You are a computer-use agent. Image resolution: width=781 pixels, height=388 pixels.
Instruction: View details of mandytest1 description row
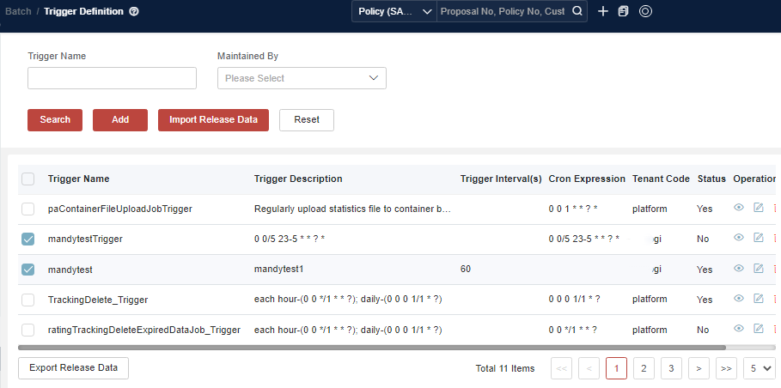[x=739, y=269]
